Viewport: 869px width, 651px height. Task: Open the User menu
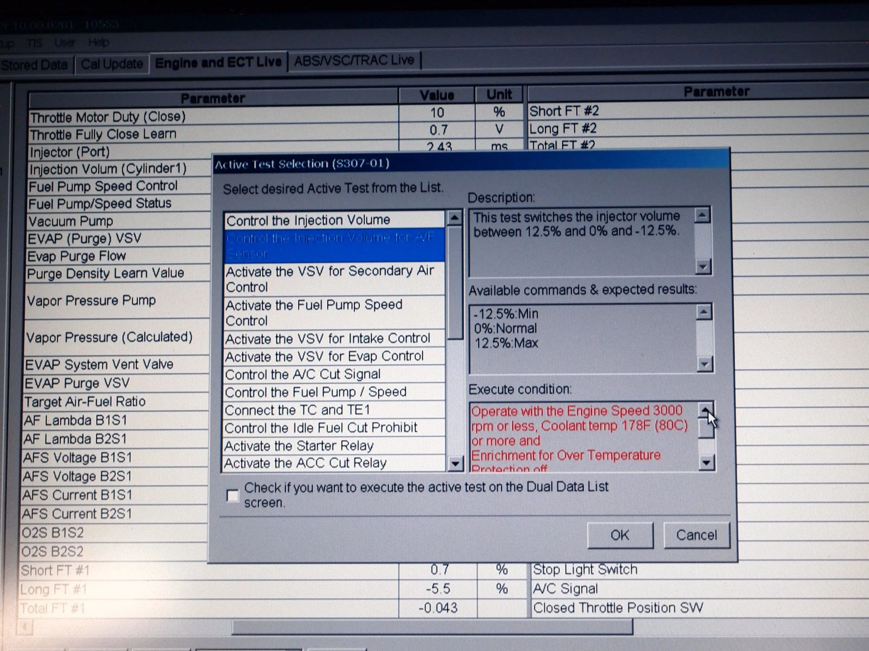point(65,43)
